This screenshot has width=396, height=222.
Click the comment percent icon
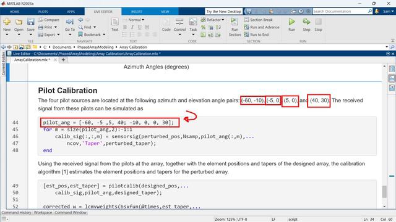point(203,27)
